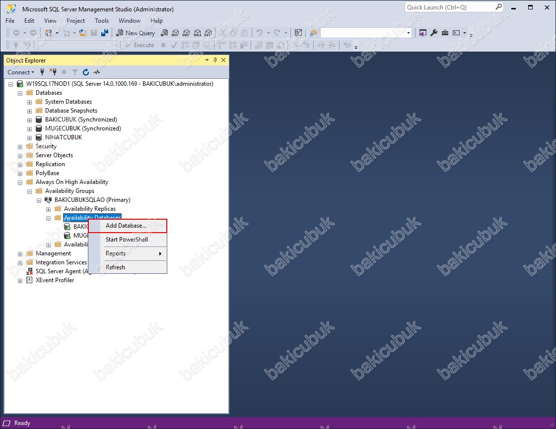This screenshot has width=556, height=429.
Task: Open an XMLA query
Action: [198, 33]
